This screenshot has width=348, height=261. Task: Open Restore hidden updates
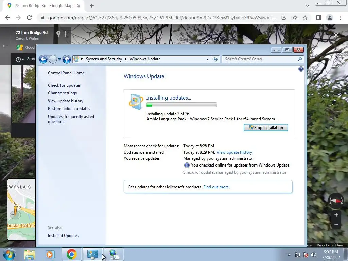[69, 108]
